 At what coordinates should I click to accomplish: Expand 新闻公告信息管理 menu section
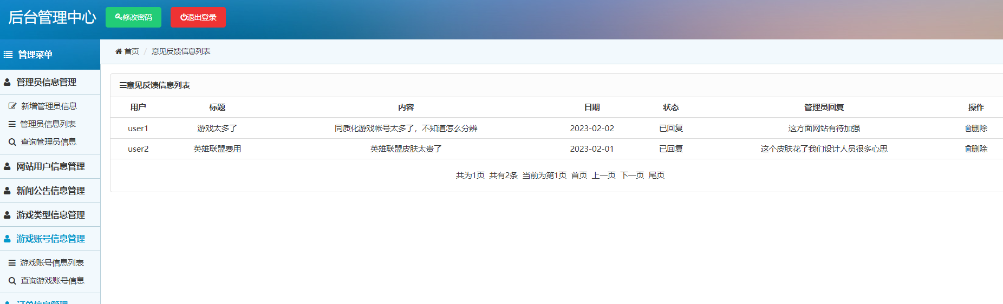click(50, 191)
